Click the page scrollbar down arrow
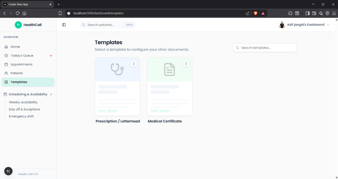This screenshot has height=179, width=338. tap(336, 177)
